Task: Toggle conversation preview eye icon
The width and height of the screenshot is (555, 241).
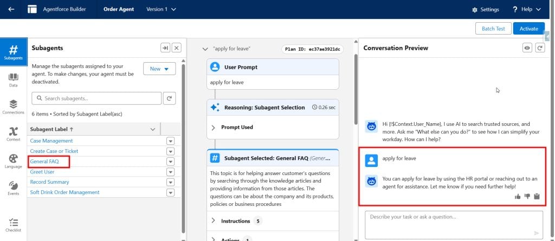Action: pos(527,48)
